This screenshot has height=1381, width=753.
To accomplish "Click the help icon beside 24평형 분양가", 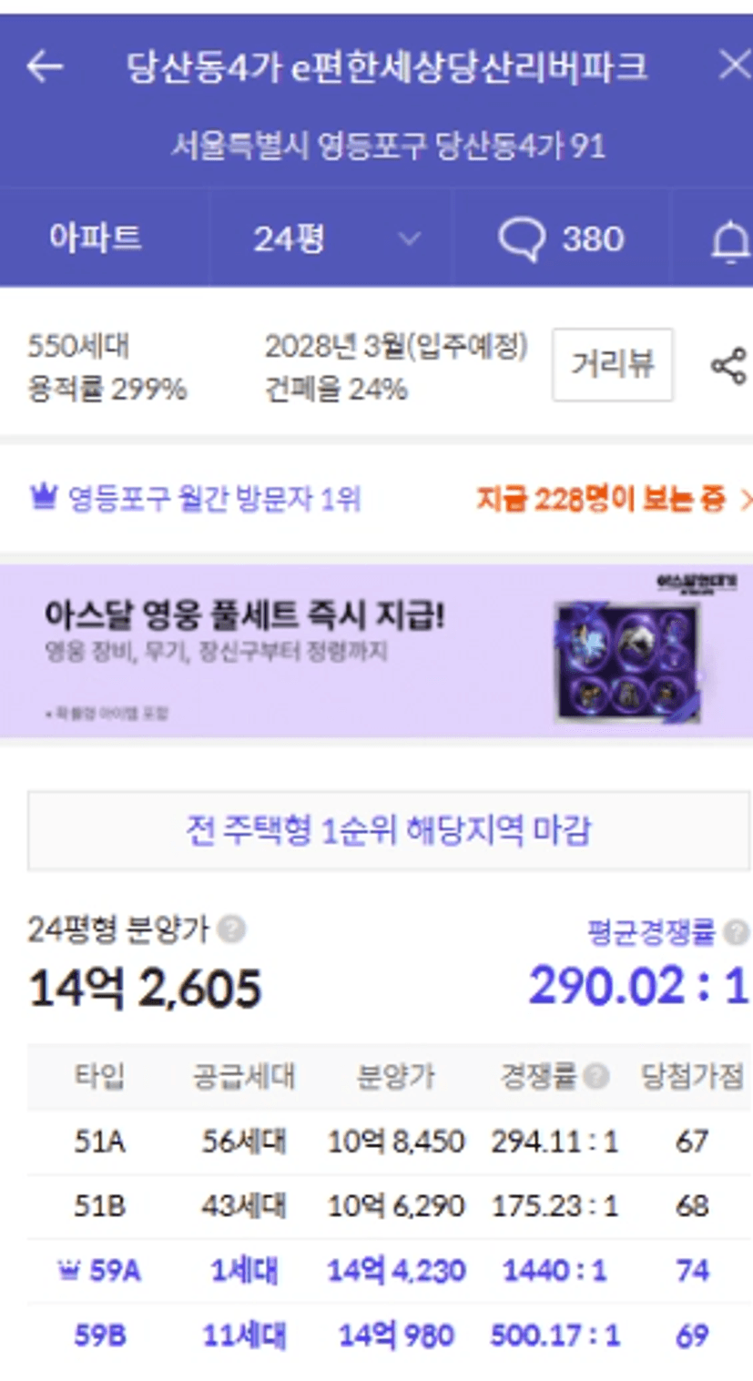I will click(232, 929).
